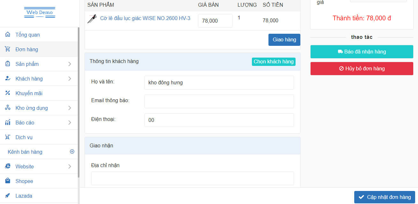
Task: Click the Lazada rocket icon
Action: tap(8, 196)
